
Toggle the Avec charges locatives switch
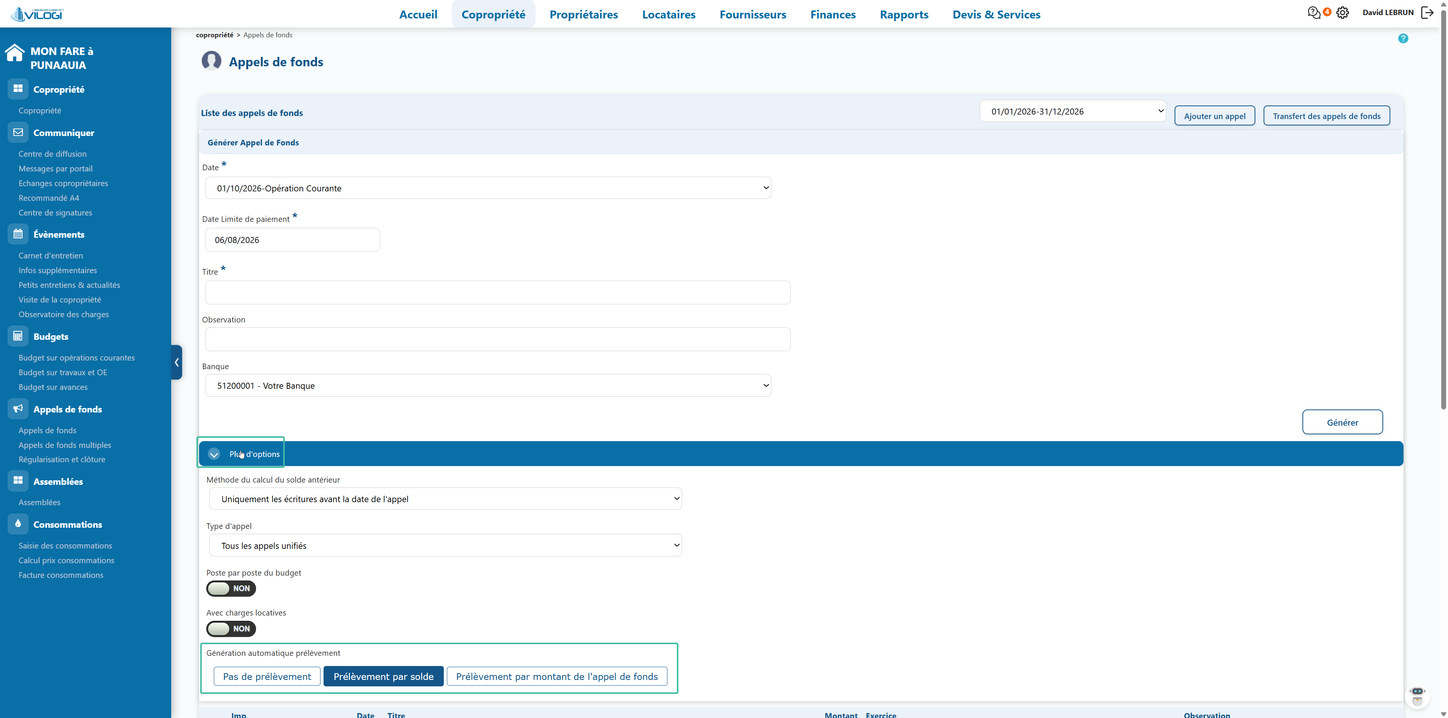[231, 629]
